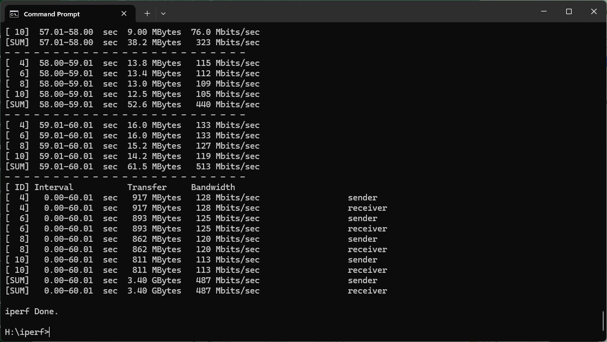Click the 'iperf Done.' text

point(32,312)
